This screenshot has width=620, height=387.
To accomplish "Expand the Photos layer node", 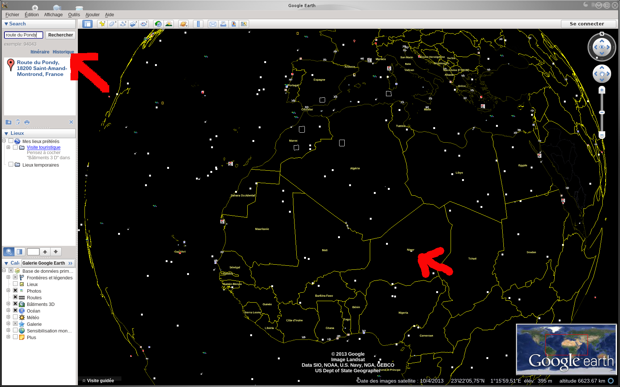I will [8, 290].
